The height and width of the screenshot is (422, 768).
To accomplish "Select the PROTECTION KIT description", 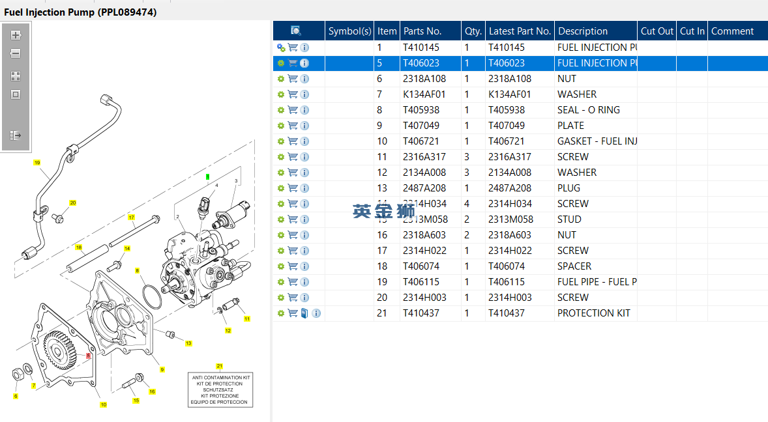I will click(x=594, y=313).
